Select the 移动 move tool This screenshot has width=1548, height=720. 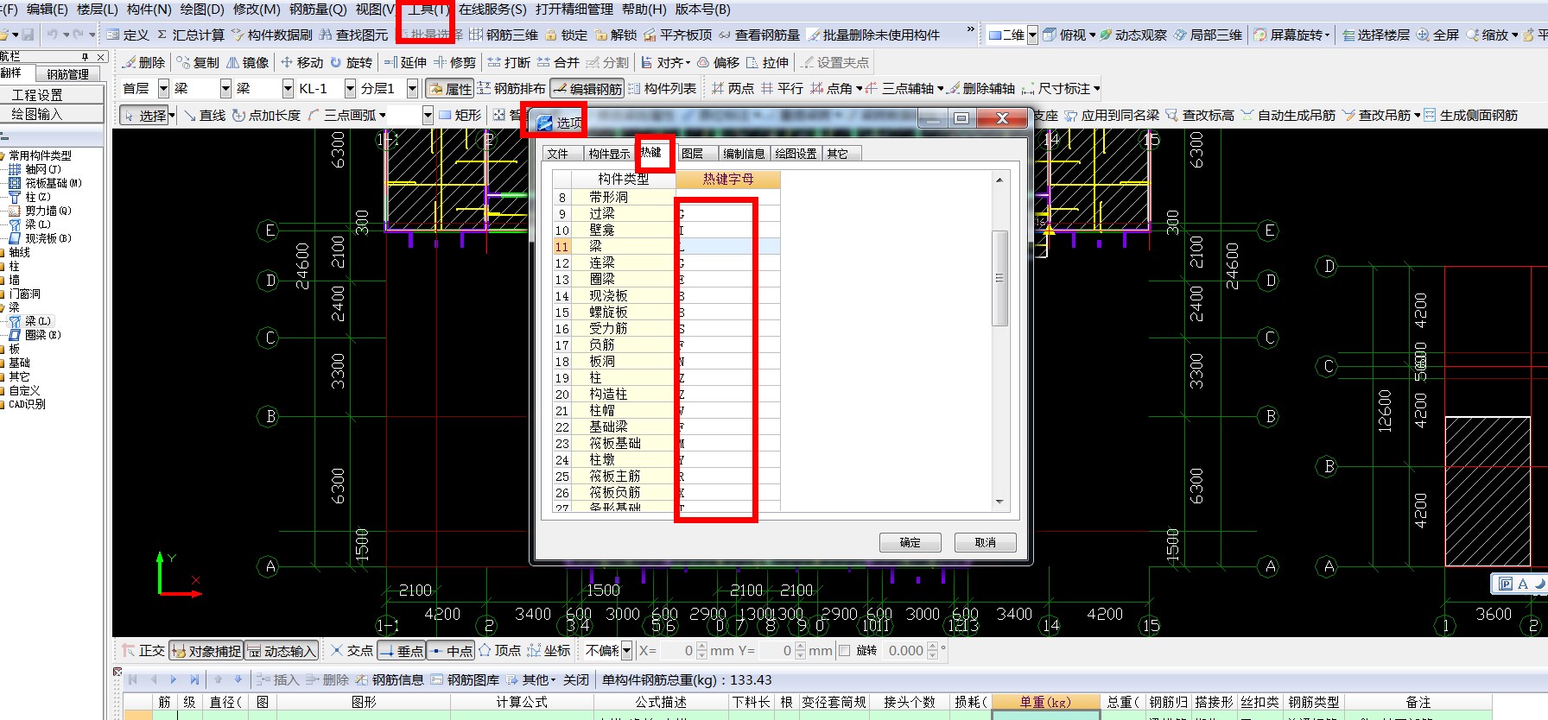pyautogui.click(x=301, y=63)
